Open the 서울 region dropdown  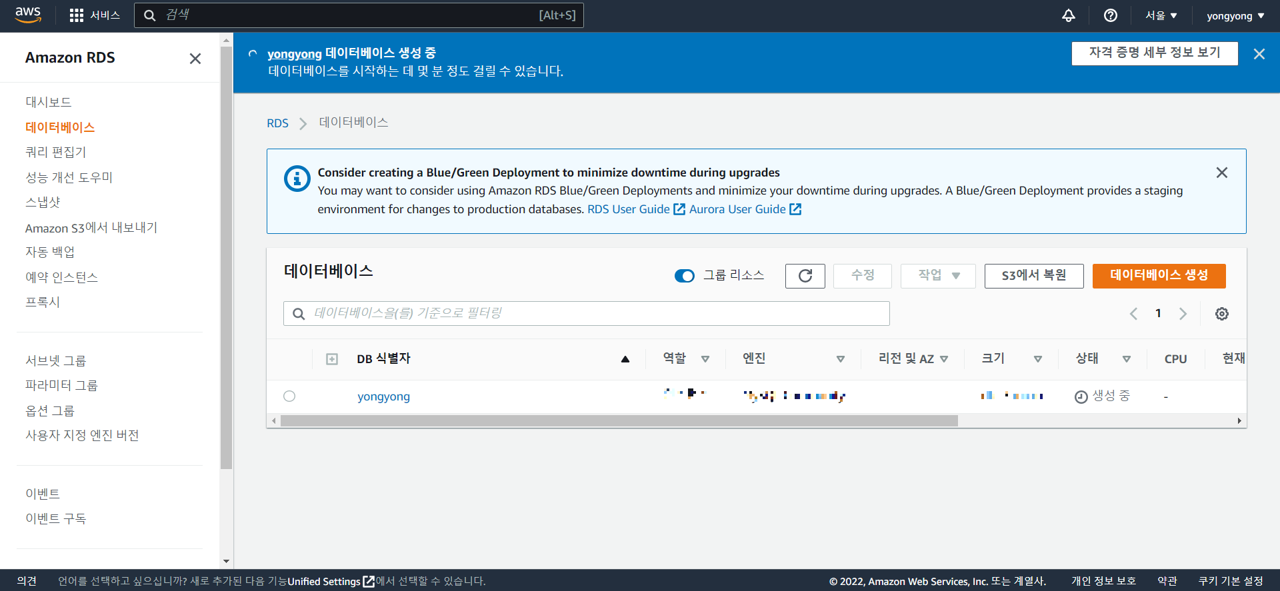tap(1161, 15)
